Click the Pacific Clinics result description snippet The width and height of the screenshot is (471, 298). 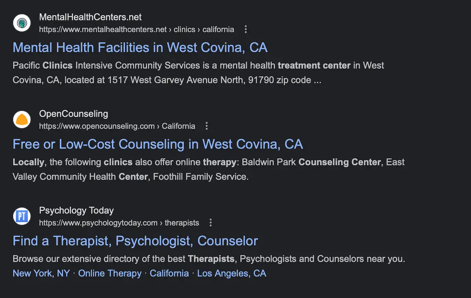pos(198,73)
